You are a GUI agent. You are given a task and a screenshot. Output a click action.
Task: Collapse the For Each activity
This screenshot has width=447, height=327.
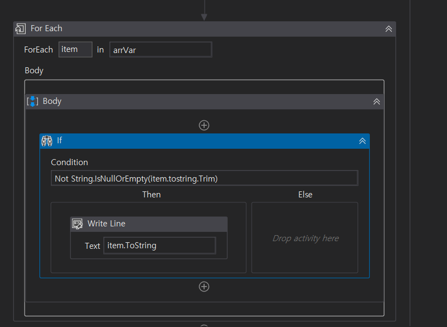coord(388,29)
